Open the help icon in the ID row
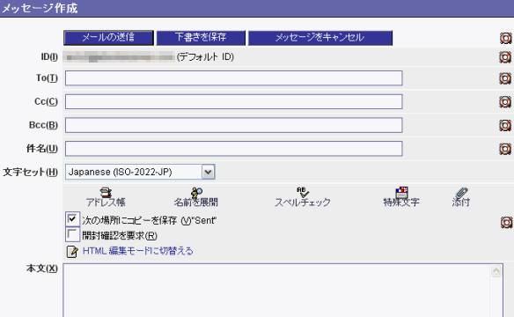The width and height of the screenshot is (514, 317). pyautogui.click(x=505, y=57)
